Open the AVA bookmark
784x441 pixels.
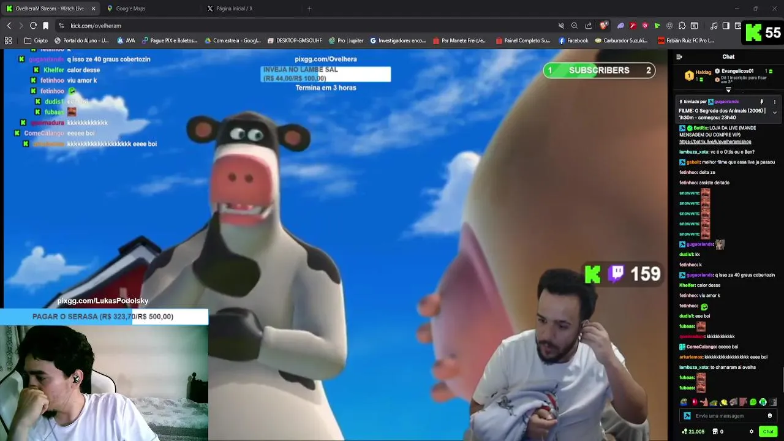(x=126, y=40)
